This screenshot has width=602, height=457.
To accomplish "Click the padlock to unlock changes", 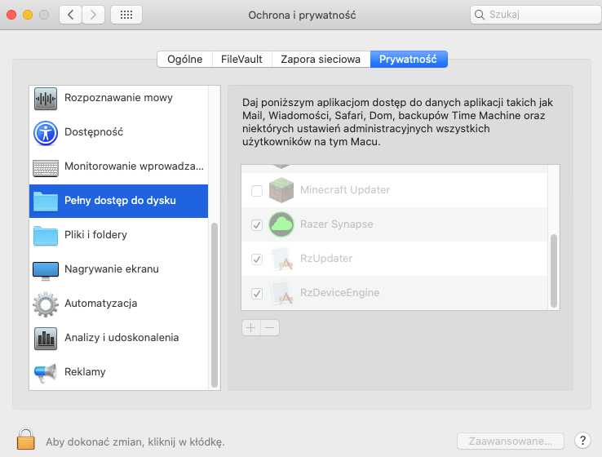I will [26, 439].
